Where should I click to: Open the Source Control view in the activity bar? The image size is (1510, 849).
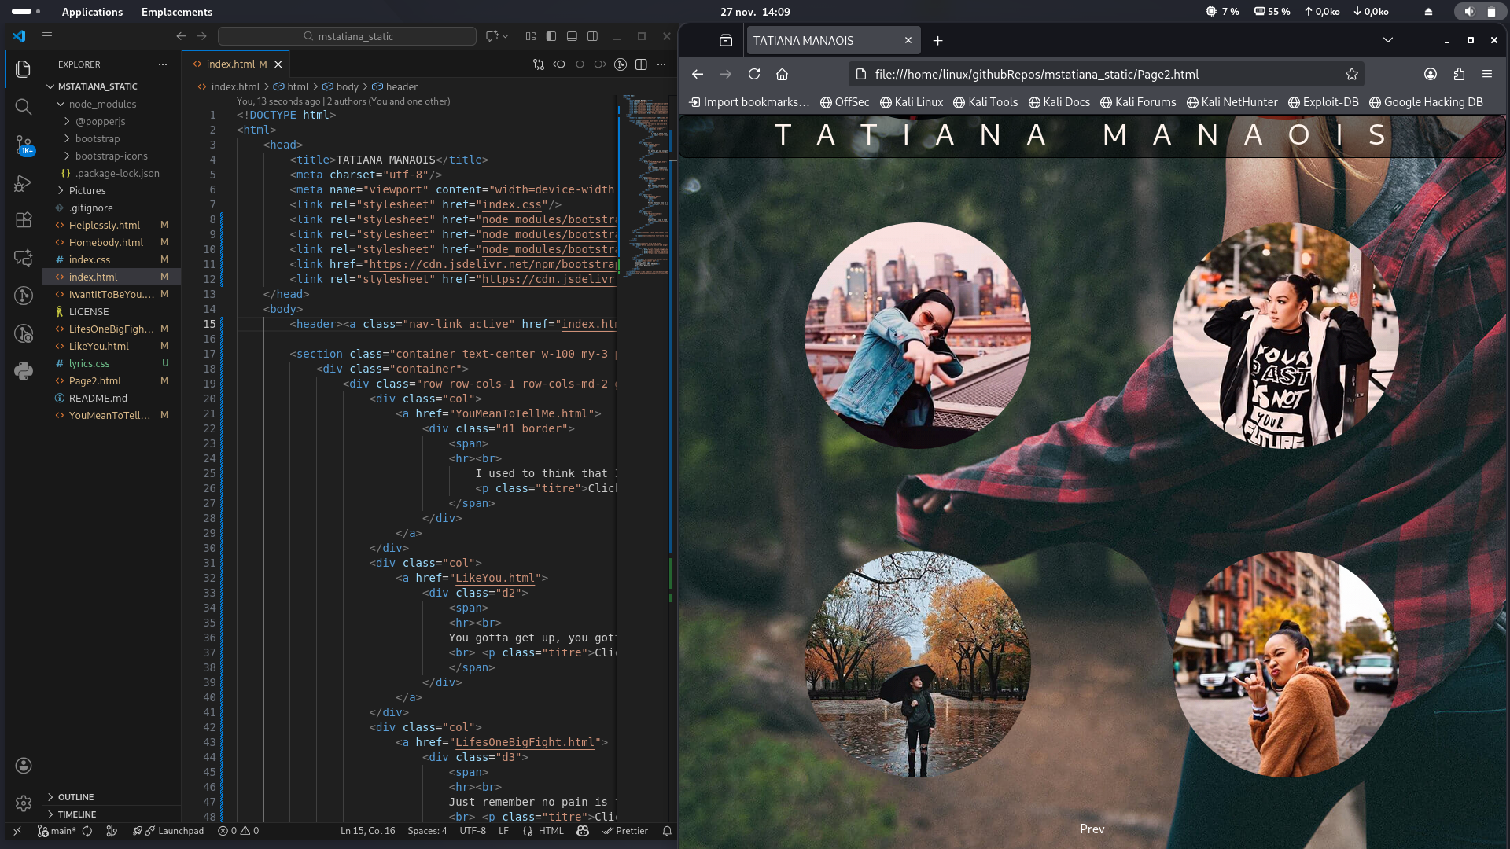(x=23, y=145)
